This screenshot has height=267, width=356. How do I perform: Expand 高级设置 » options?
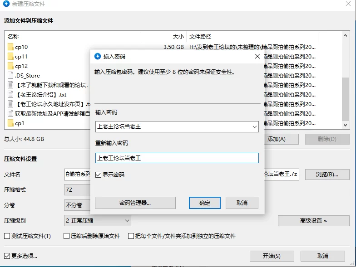click(313, 220)
